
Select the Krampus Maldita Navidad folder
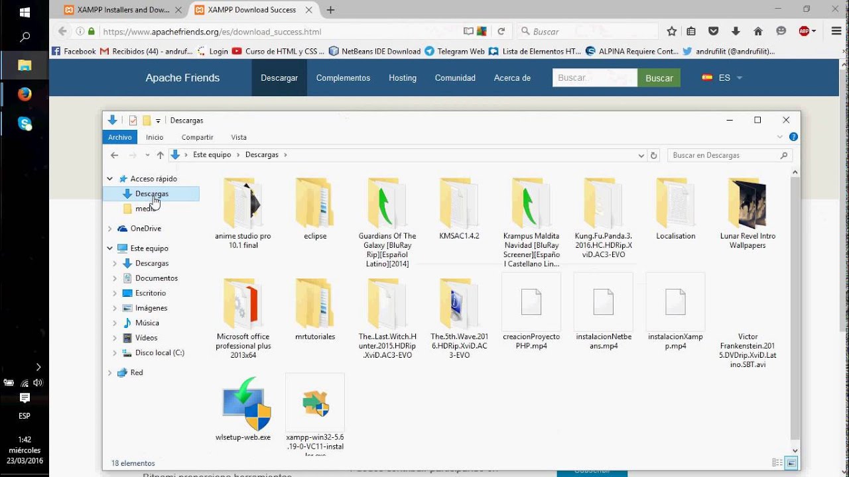(x=531, y=223)
